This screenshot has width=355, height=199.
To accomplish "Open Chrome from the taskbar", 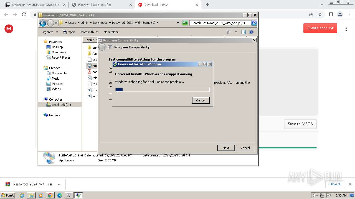I will tap(50, 195).
